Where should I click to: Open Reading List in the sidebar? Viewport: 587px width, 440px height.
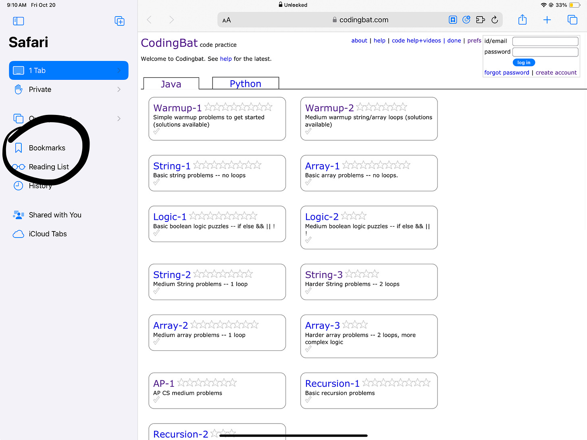[x=49, y=167]
